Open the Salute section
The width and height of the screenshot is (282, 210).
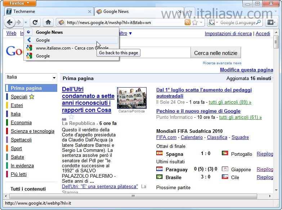click(17, 157)
